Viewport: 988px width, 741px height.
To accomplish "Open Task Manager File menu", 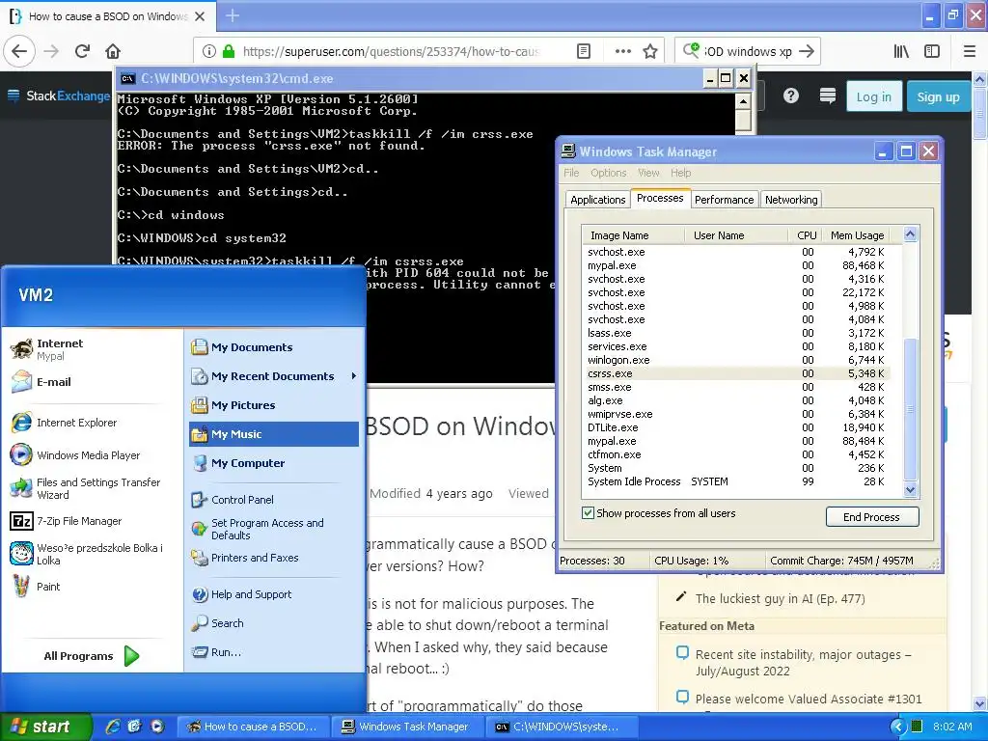I will pyautogui.click(x=571, y=173).
